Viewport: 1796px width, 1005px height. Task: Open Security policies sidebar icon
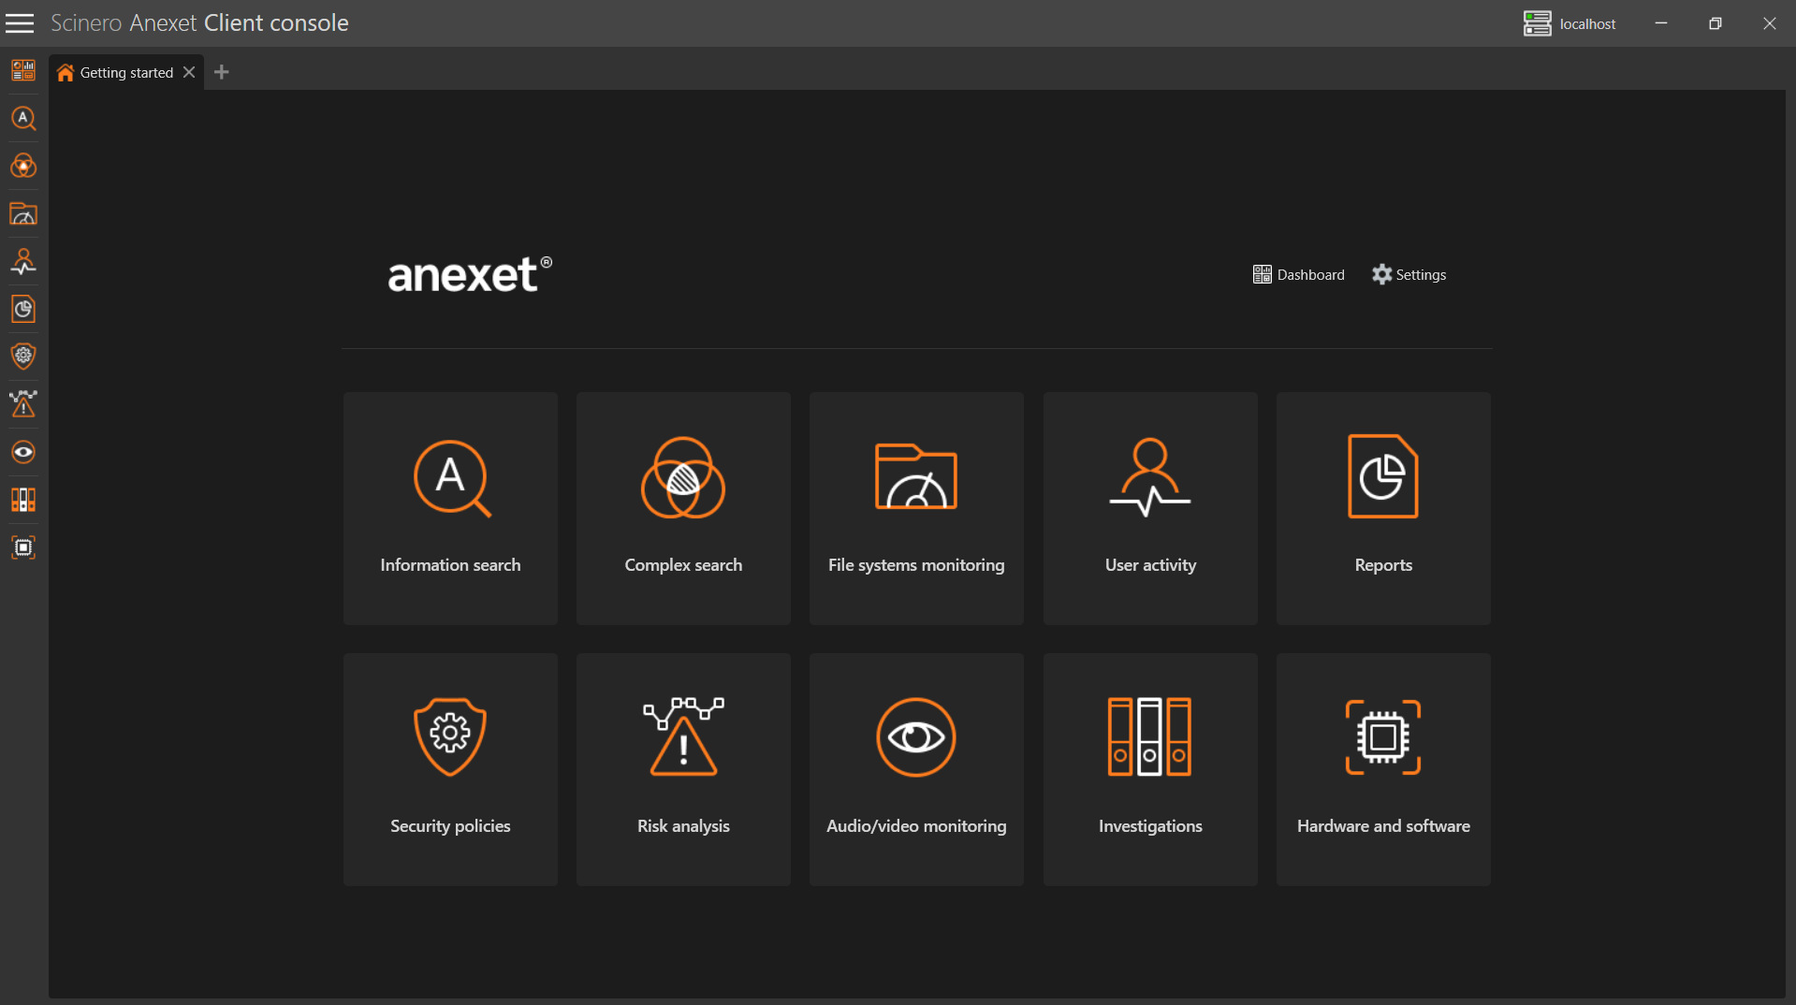(x=23, y=356)
